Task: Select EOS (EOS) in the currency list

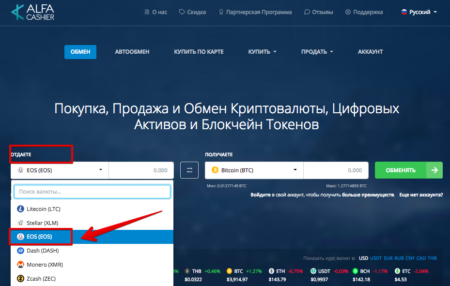Action: coord(92,237)
